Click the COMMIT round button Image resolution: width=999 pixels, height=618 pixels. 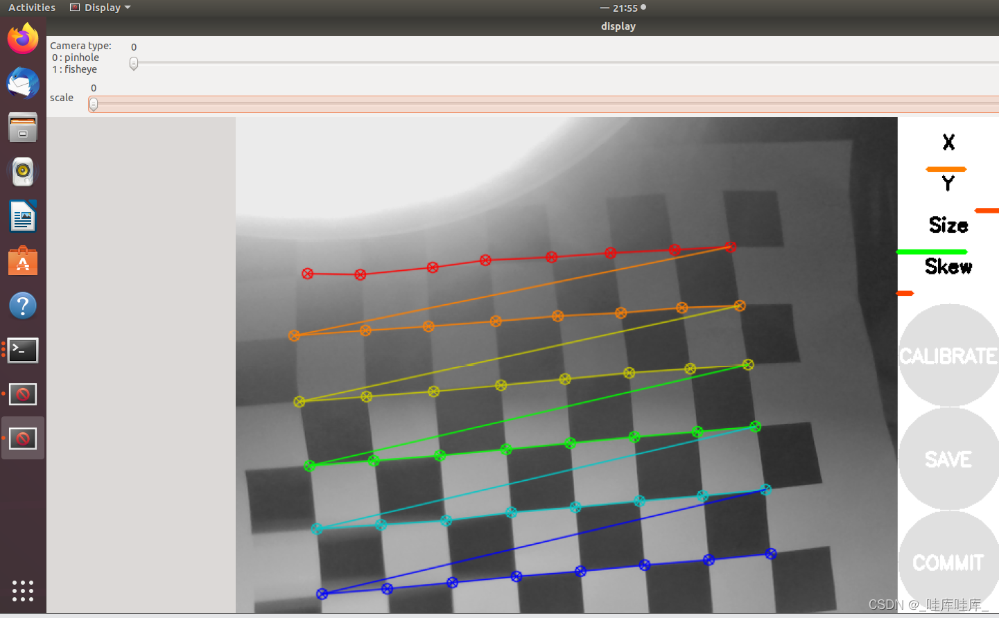tap(948, 562)
